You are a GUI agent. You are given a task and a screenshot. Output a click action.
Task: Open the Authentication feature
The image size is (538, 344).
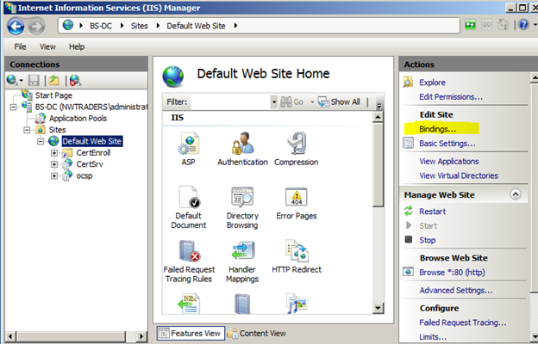242,150
